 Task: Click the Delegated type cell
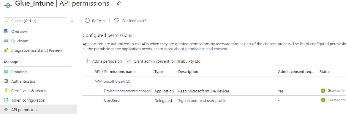[163, 101]
